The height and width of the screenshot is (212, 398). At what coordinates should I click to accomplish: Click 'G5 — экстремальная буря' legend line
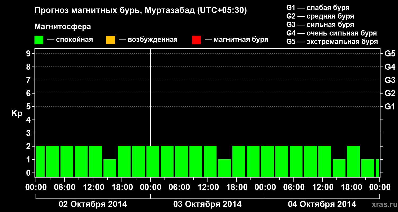point(332,42)
